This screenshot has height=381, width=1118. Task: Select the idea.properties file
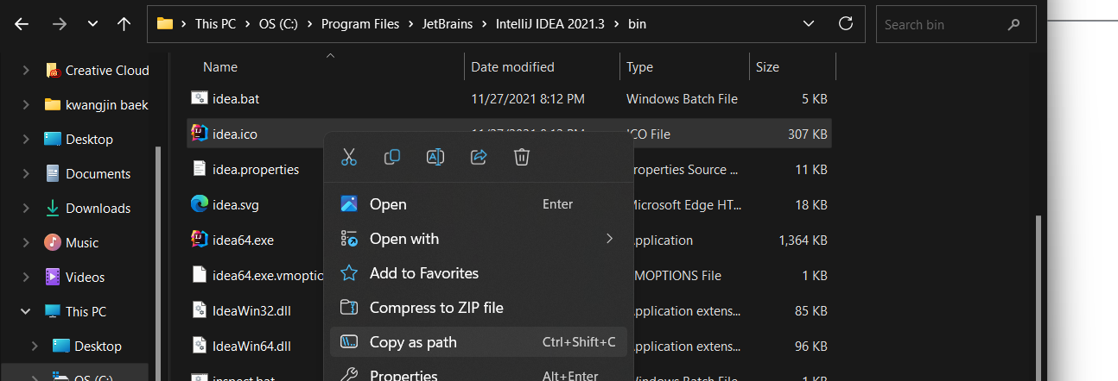[x=256, y=169]
